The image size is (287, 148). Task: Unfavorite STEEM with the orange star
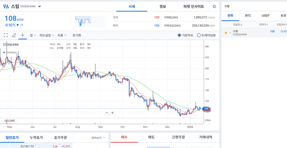pyautogui.click(x=226, y=33)
